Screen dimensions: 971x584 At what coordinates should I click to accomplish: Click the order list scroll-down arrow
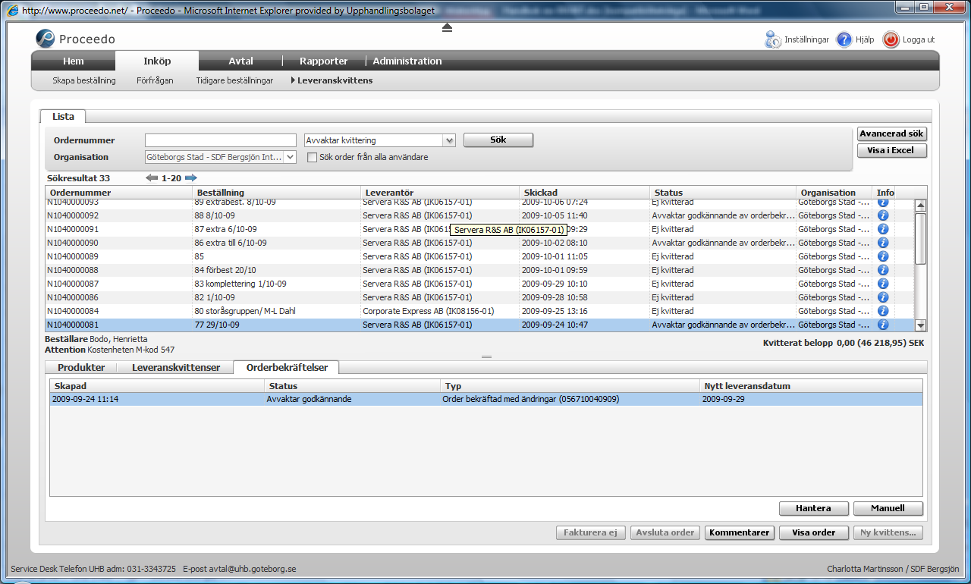[921, 325]
